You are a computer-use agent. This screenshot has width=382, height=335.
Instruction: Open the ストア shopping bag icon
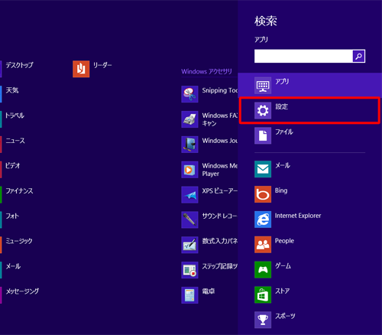coord(263,294)
